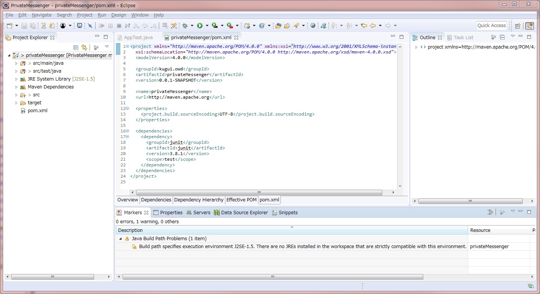Click the Java EE perspective button

tap(530, 26)
